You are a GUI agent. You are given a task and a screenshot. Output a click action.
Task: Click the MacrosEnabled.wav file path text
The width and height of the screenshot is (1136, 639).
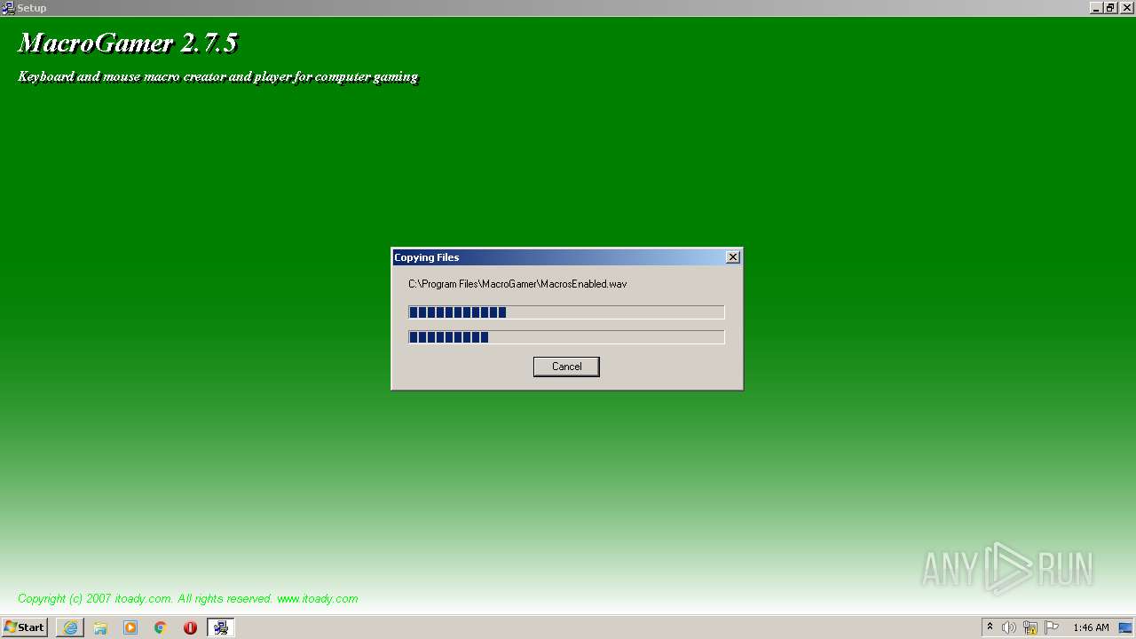517,284
